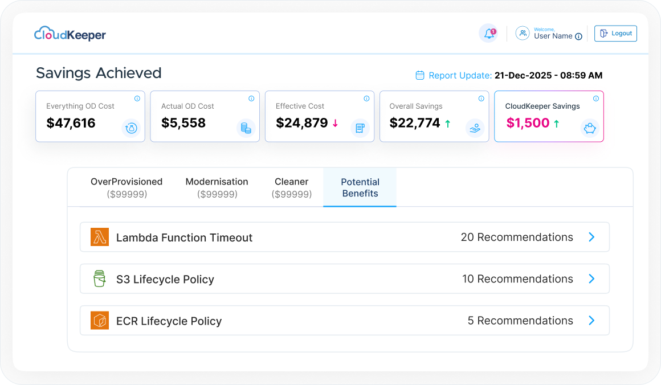This screenshot has height=385, width=661.
Task: Expand Lambda Function Timeout recommendations chevron
Action: click(591, 237)
